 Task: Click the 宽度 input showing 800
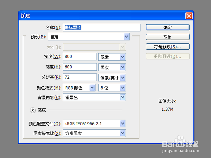(80, 56)
